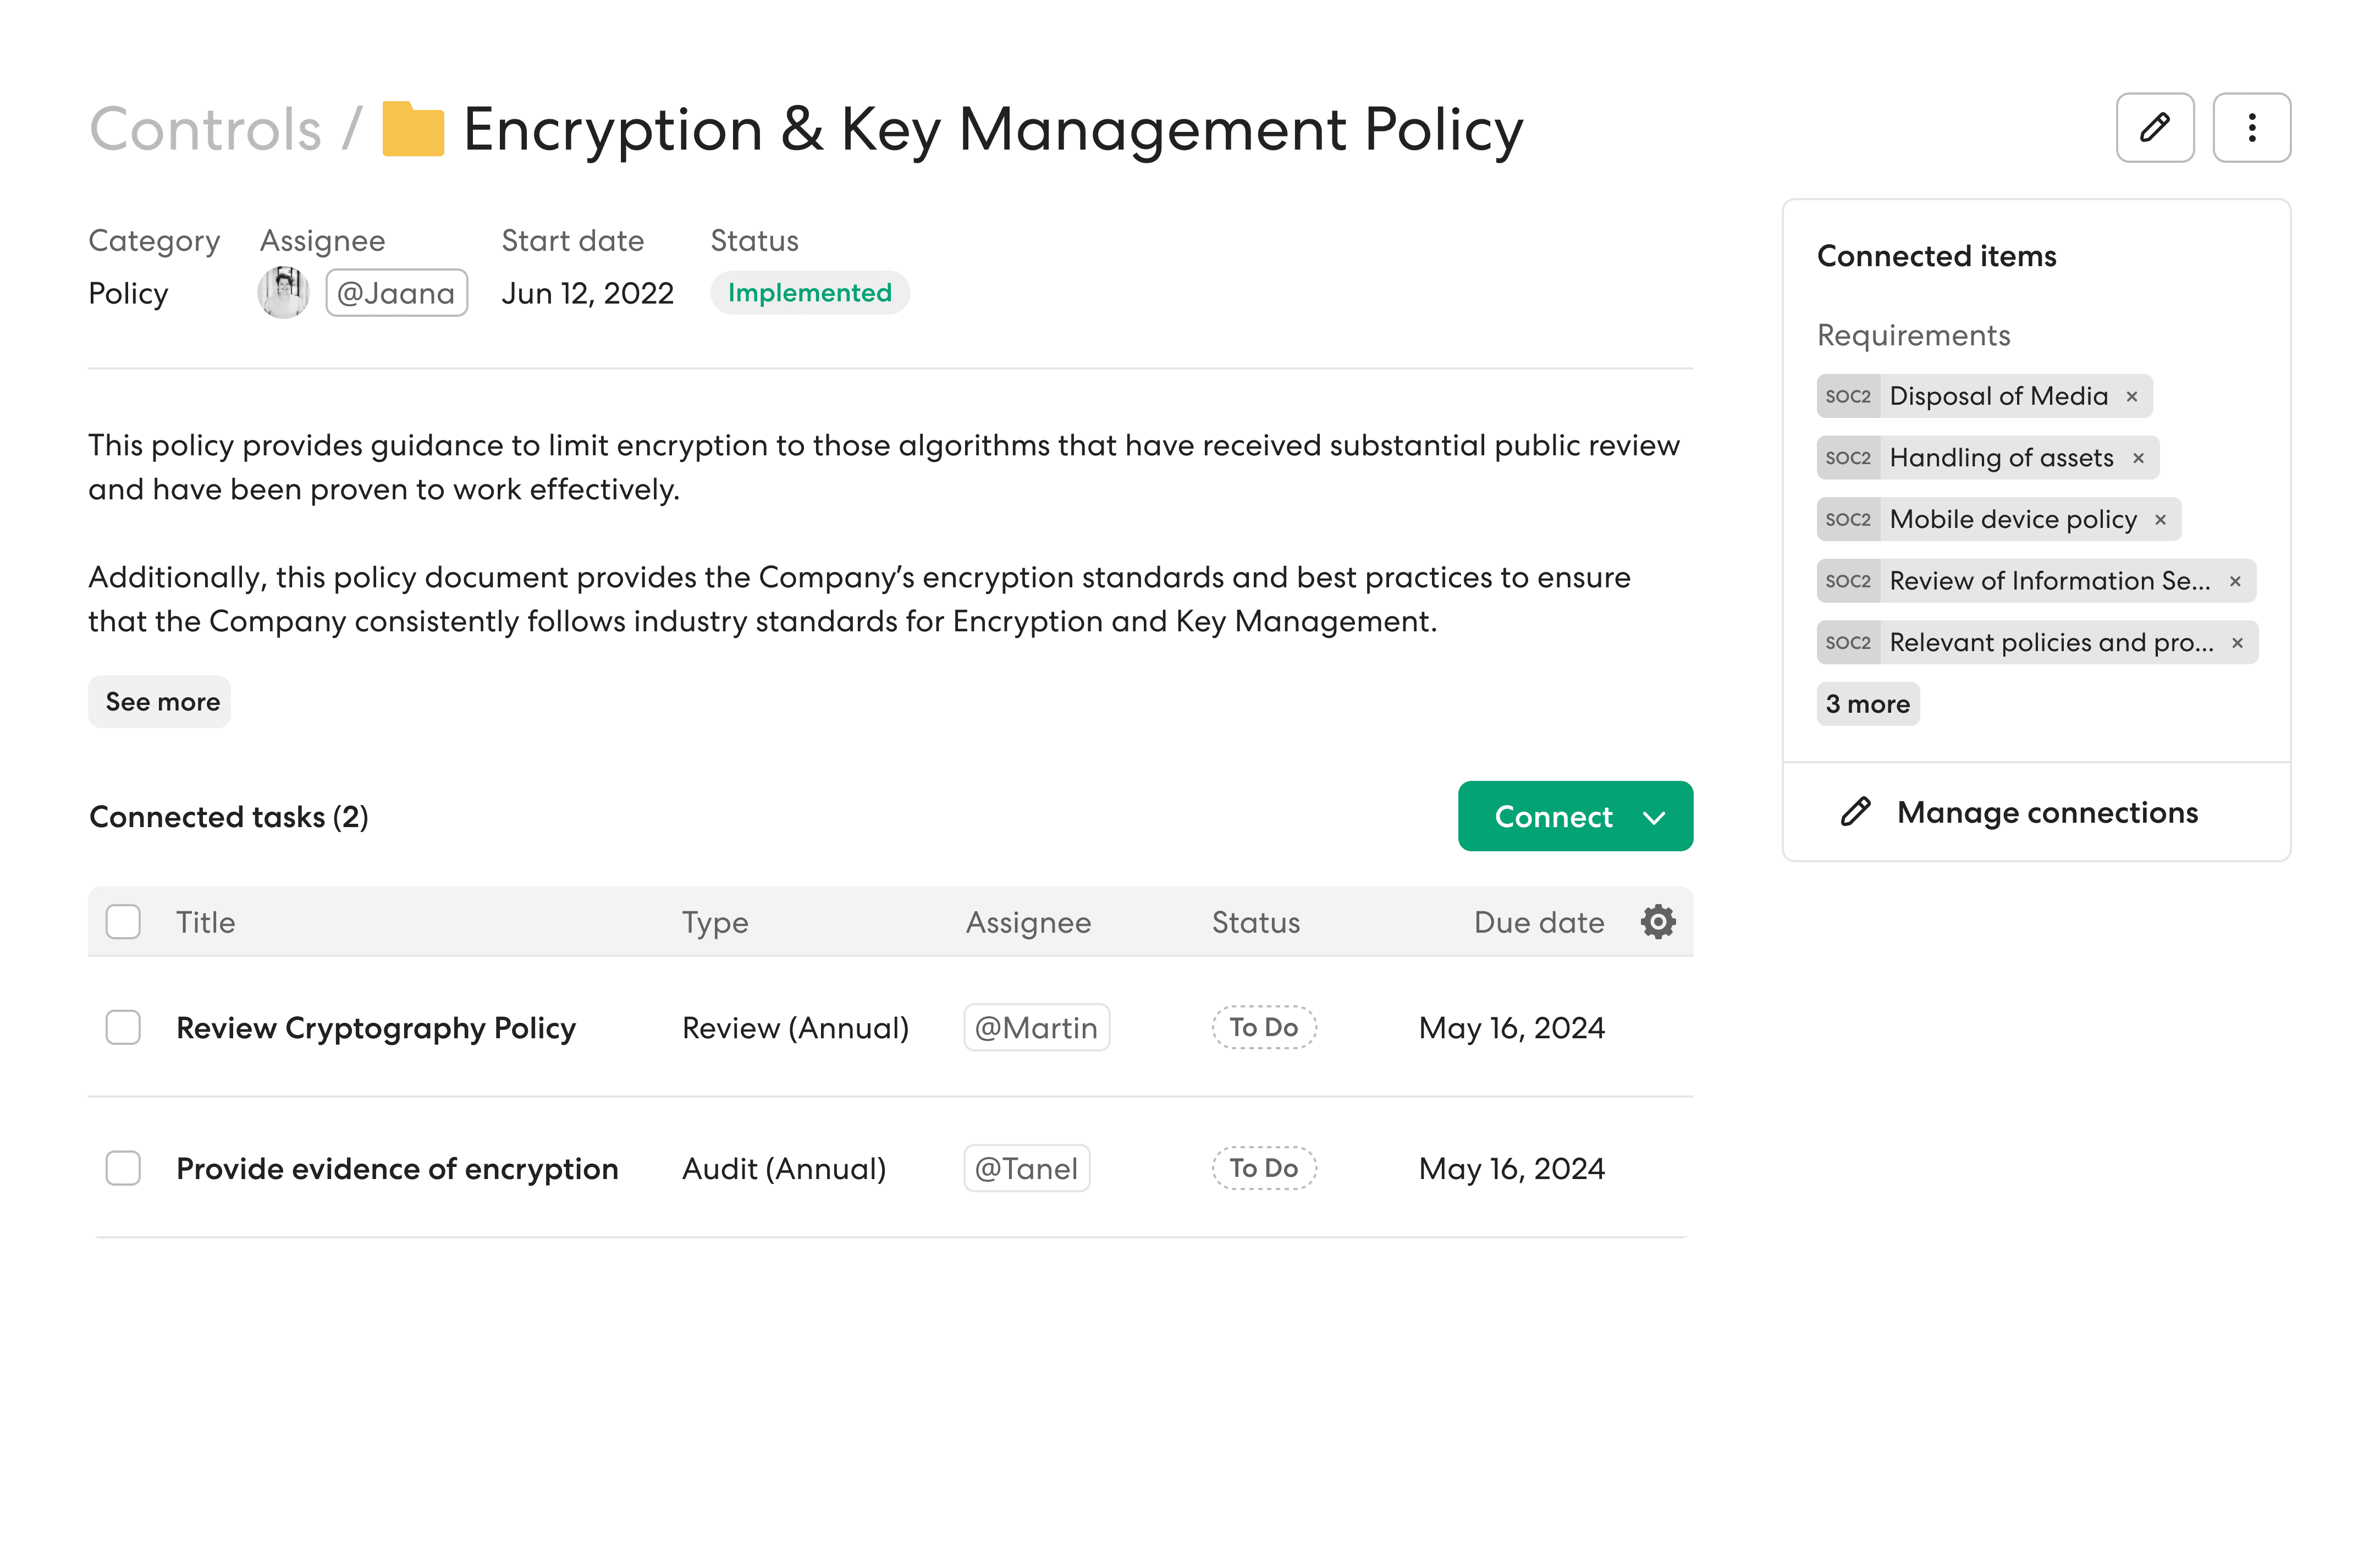Toggle the select-all tasks checkbox
Screen dimensions: 2380x1553
click(x=123, y=921)
